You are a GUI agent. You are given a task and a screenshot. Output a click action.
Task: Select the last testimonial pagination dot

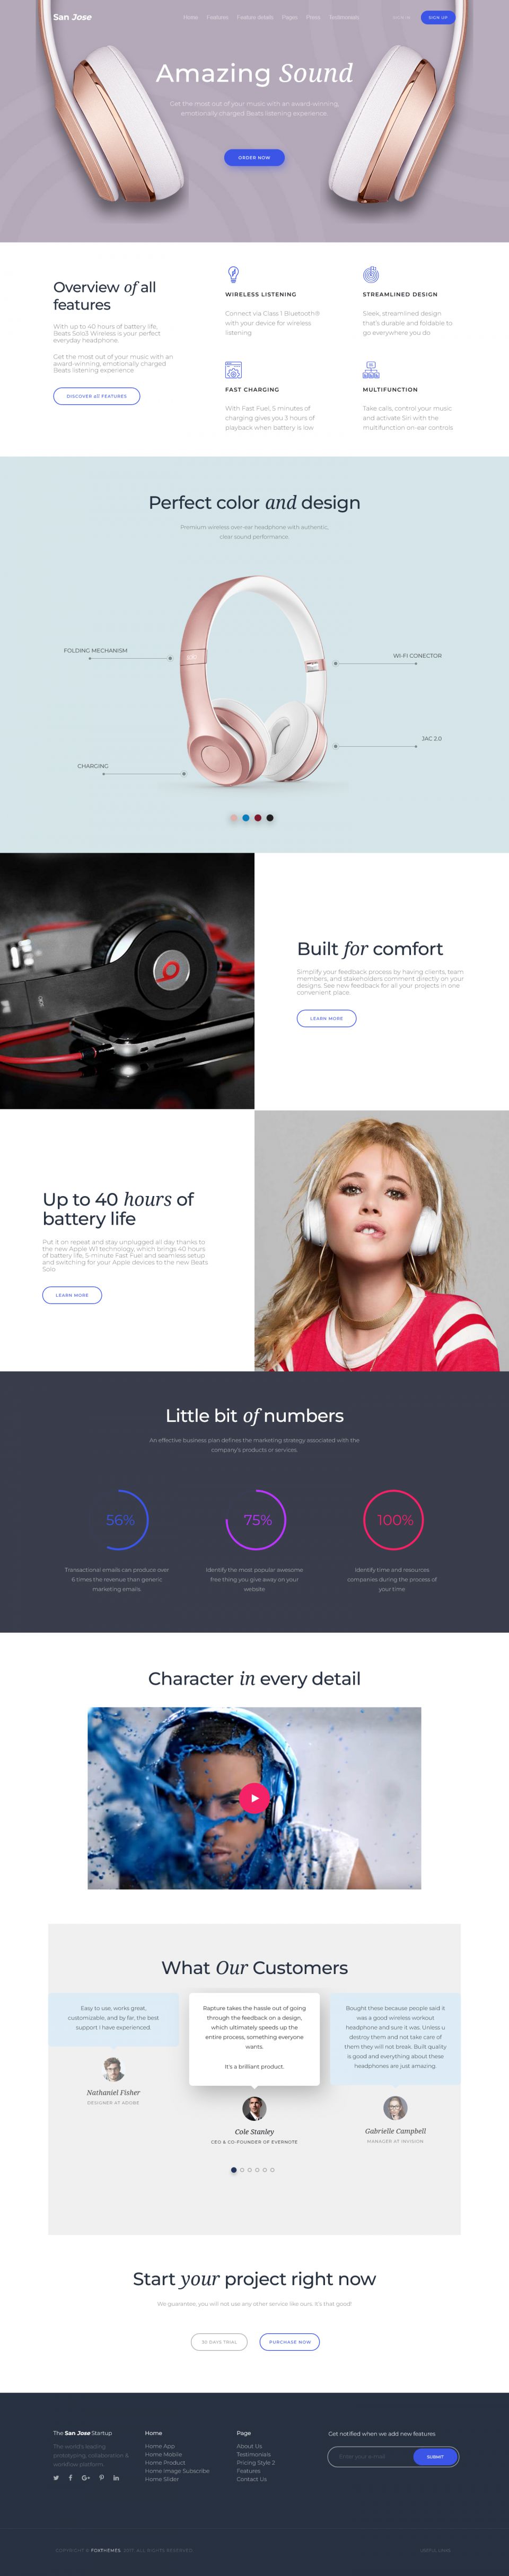tap(272, 2170)
